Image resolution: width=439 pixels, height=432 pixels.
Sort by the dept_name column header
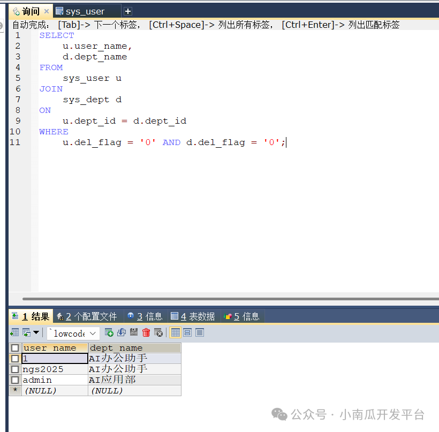134,348
